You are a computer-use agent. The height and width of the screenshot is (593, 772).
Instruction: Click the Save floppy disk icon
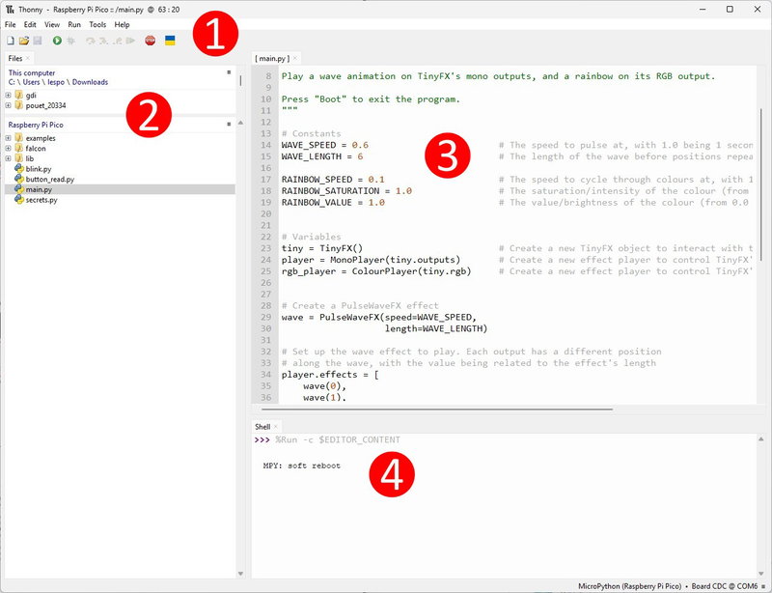click(x=38, y=41)
